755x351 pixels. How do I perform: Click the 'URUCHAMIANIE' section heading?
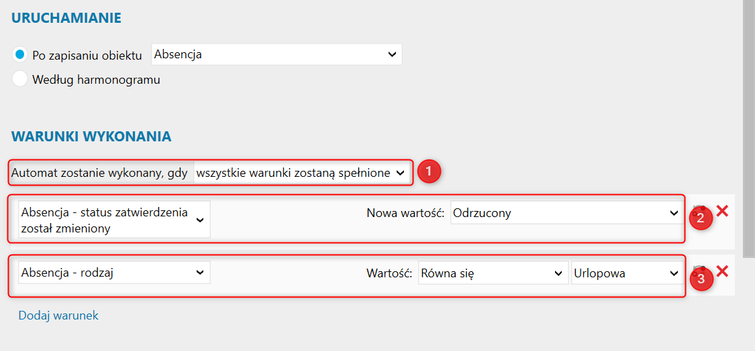66,18
